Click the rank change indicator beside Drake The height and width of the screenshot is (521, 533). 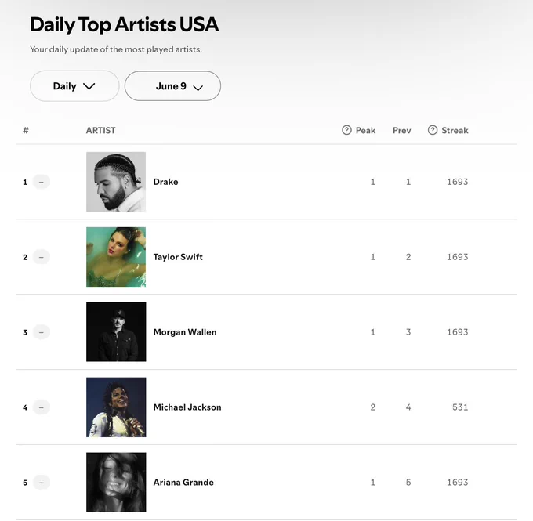click(42, 182)
